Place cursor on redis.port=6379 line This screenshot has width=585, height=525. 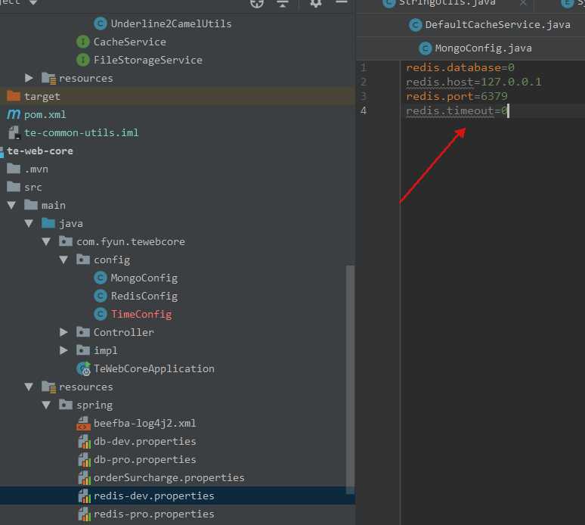tap(457, 96)
